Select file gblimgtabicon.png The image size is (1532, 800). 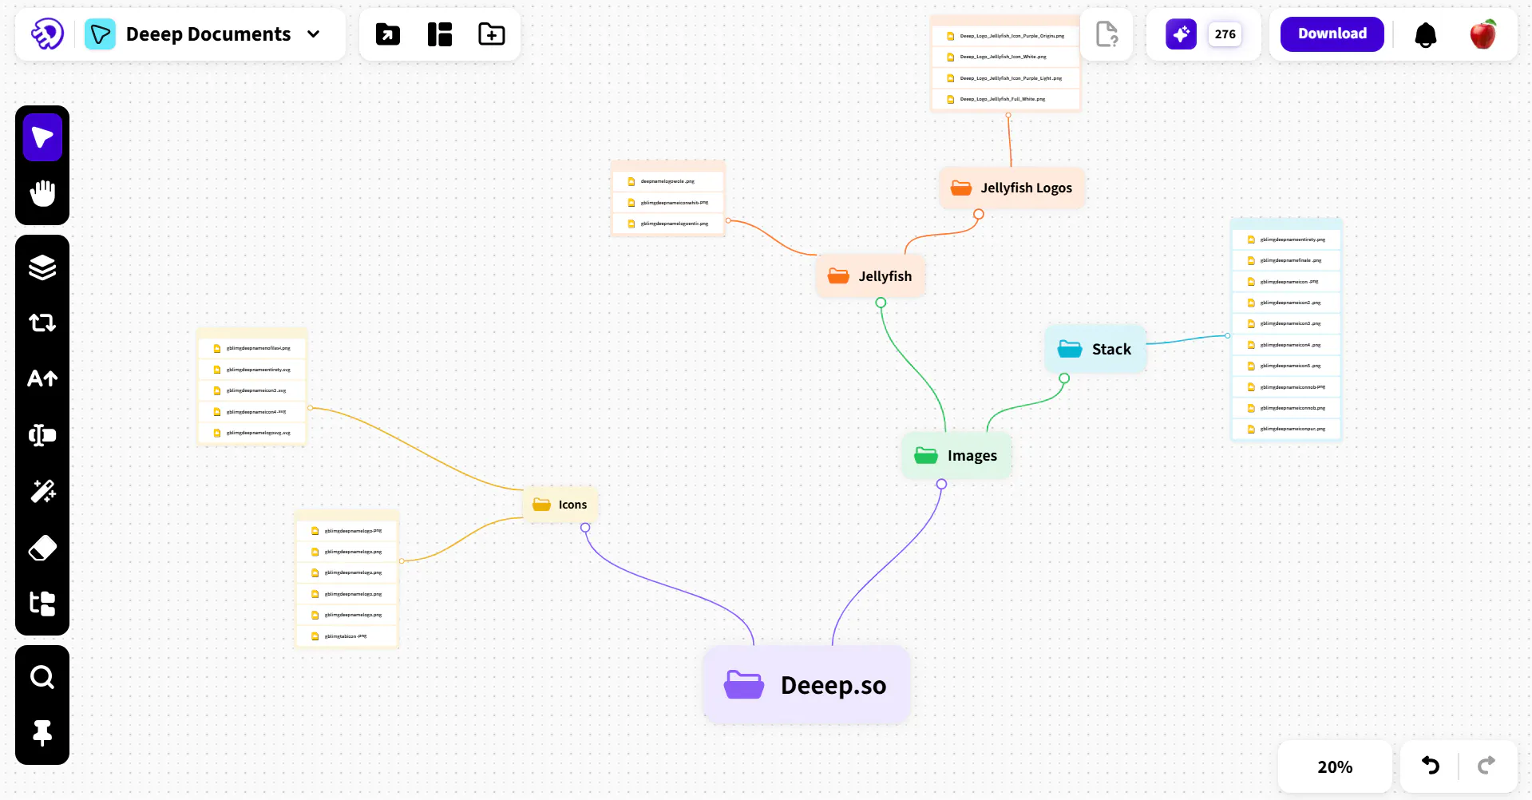346,636
